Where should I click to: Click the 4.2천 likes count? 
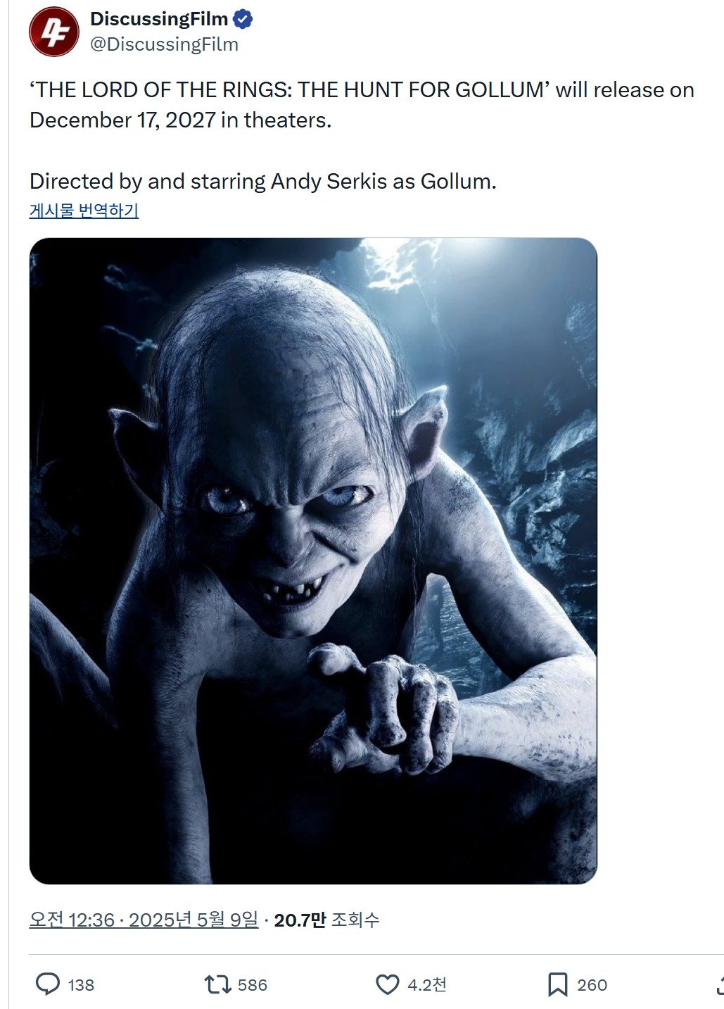click(x=427, y=984)
